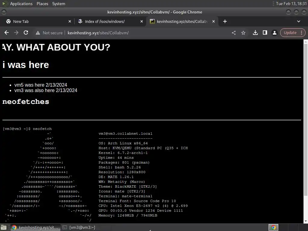Viewport: 308px width, 231px height.
Task: Share this page via share icon
Action: pos(233,33)
